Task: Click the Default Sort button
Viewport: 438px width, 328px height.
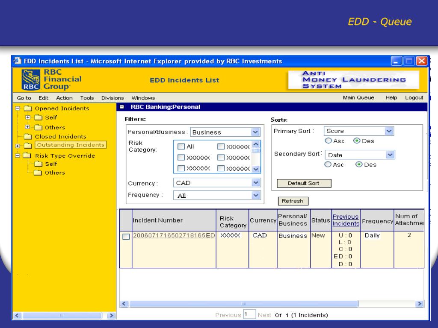Action: pos(304,183)
